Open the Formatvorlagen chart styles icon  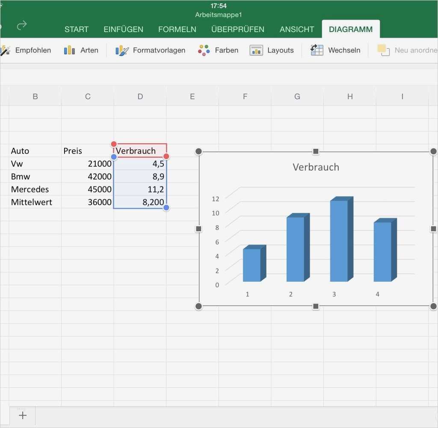pyautogui.click(x=122, y=50)
